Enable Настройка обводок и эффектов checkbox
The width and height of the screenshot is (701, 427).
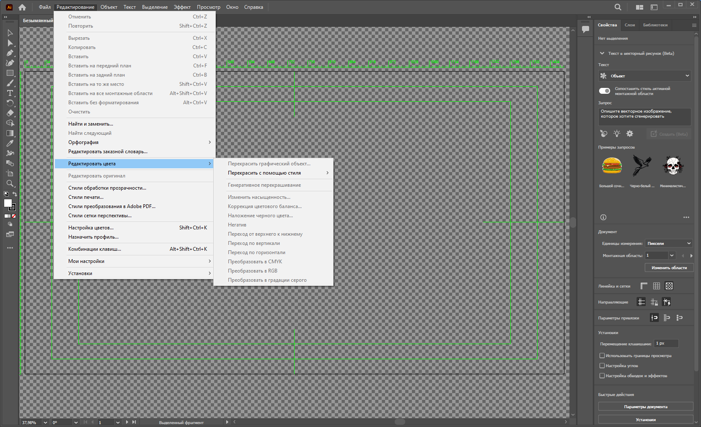click(x=602, y=376)
